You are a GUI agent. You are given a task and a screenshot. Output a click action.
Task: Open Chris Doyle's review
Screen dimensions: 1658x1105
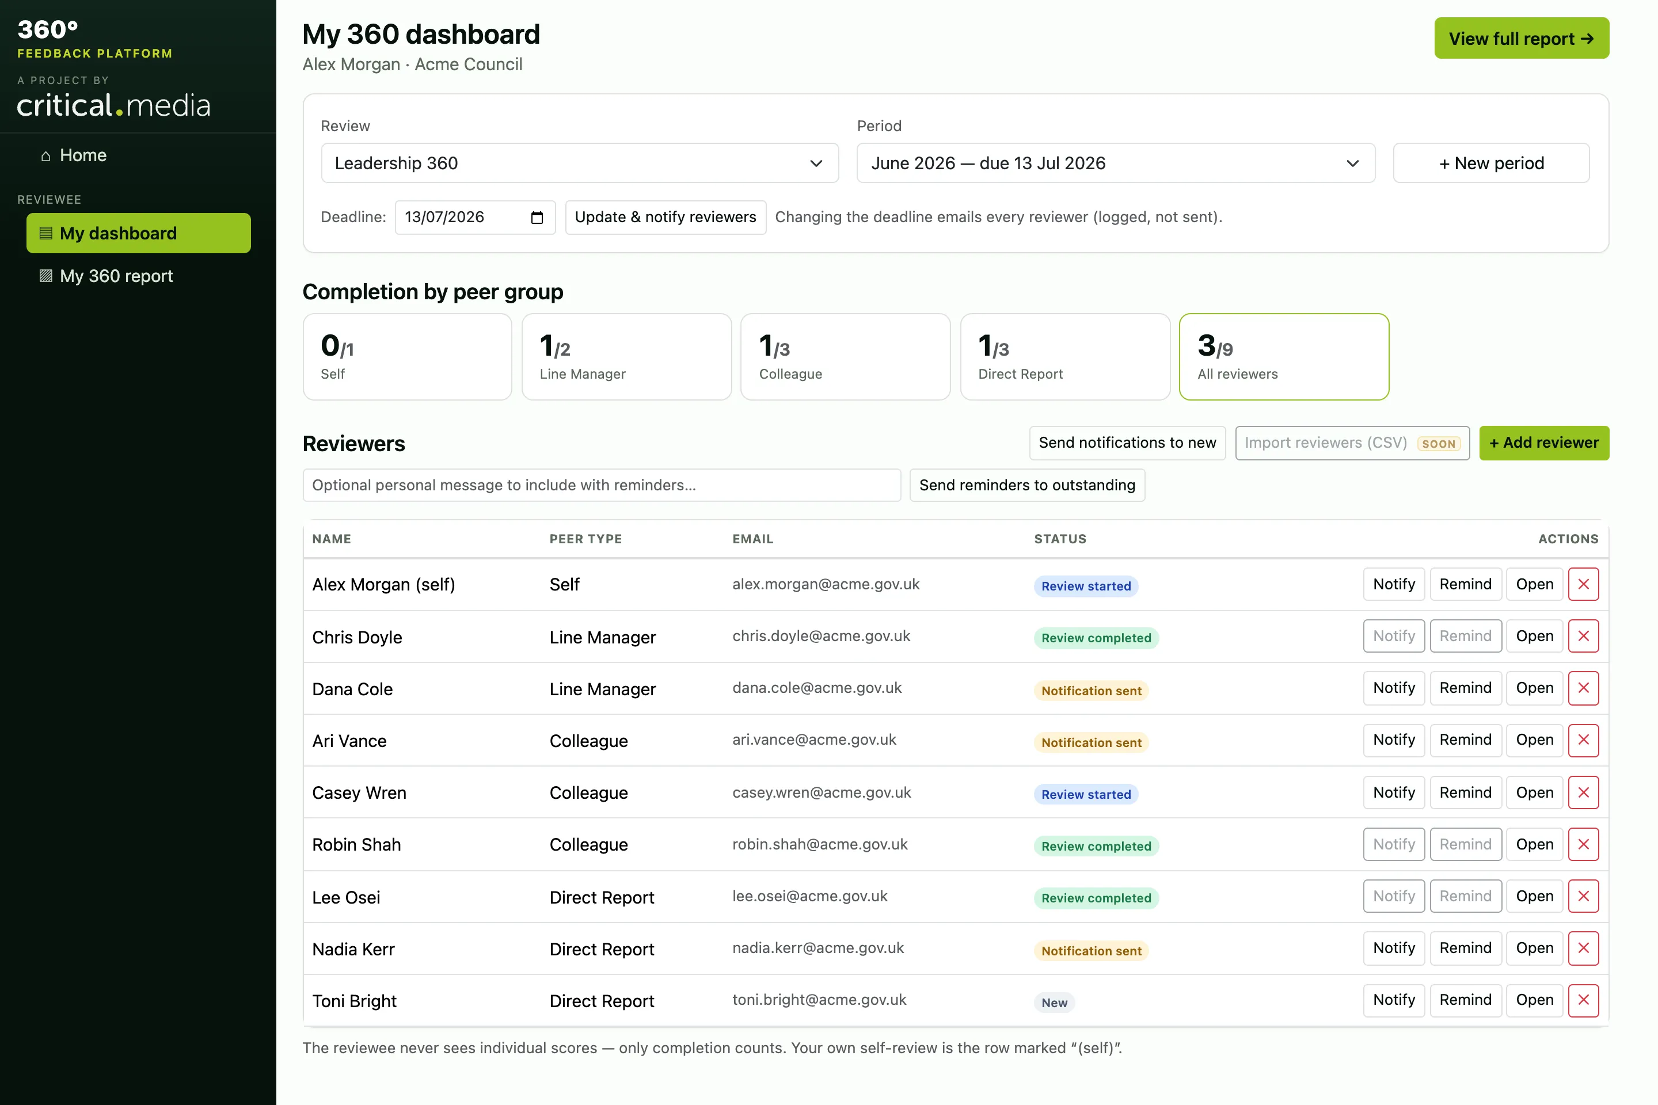click(x=1535, y=637)
